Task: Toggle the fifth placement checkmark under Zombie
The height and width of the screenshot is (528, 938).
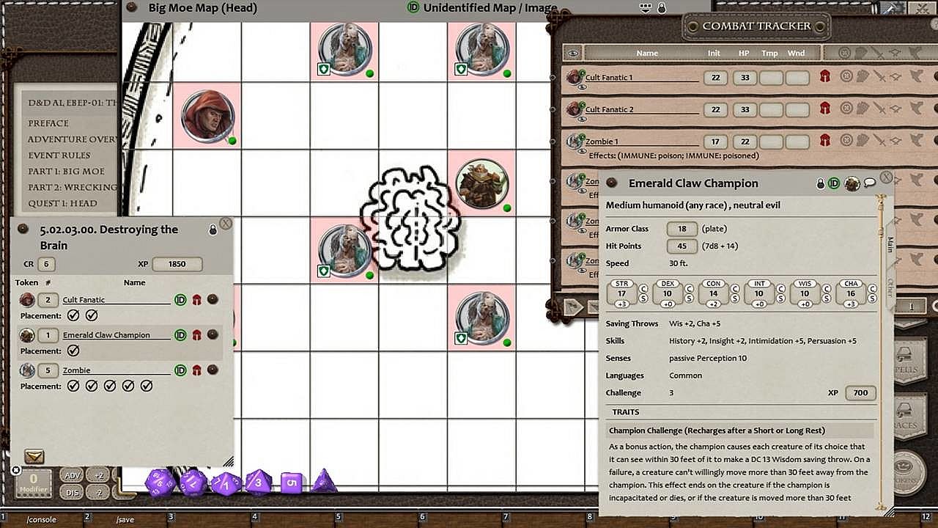Action: coord(147,386)
